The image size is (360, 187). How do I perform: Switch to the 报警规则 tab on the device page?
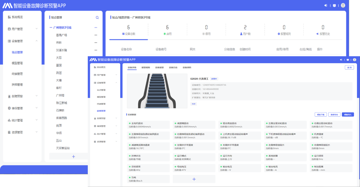coord(146,68)
